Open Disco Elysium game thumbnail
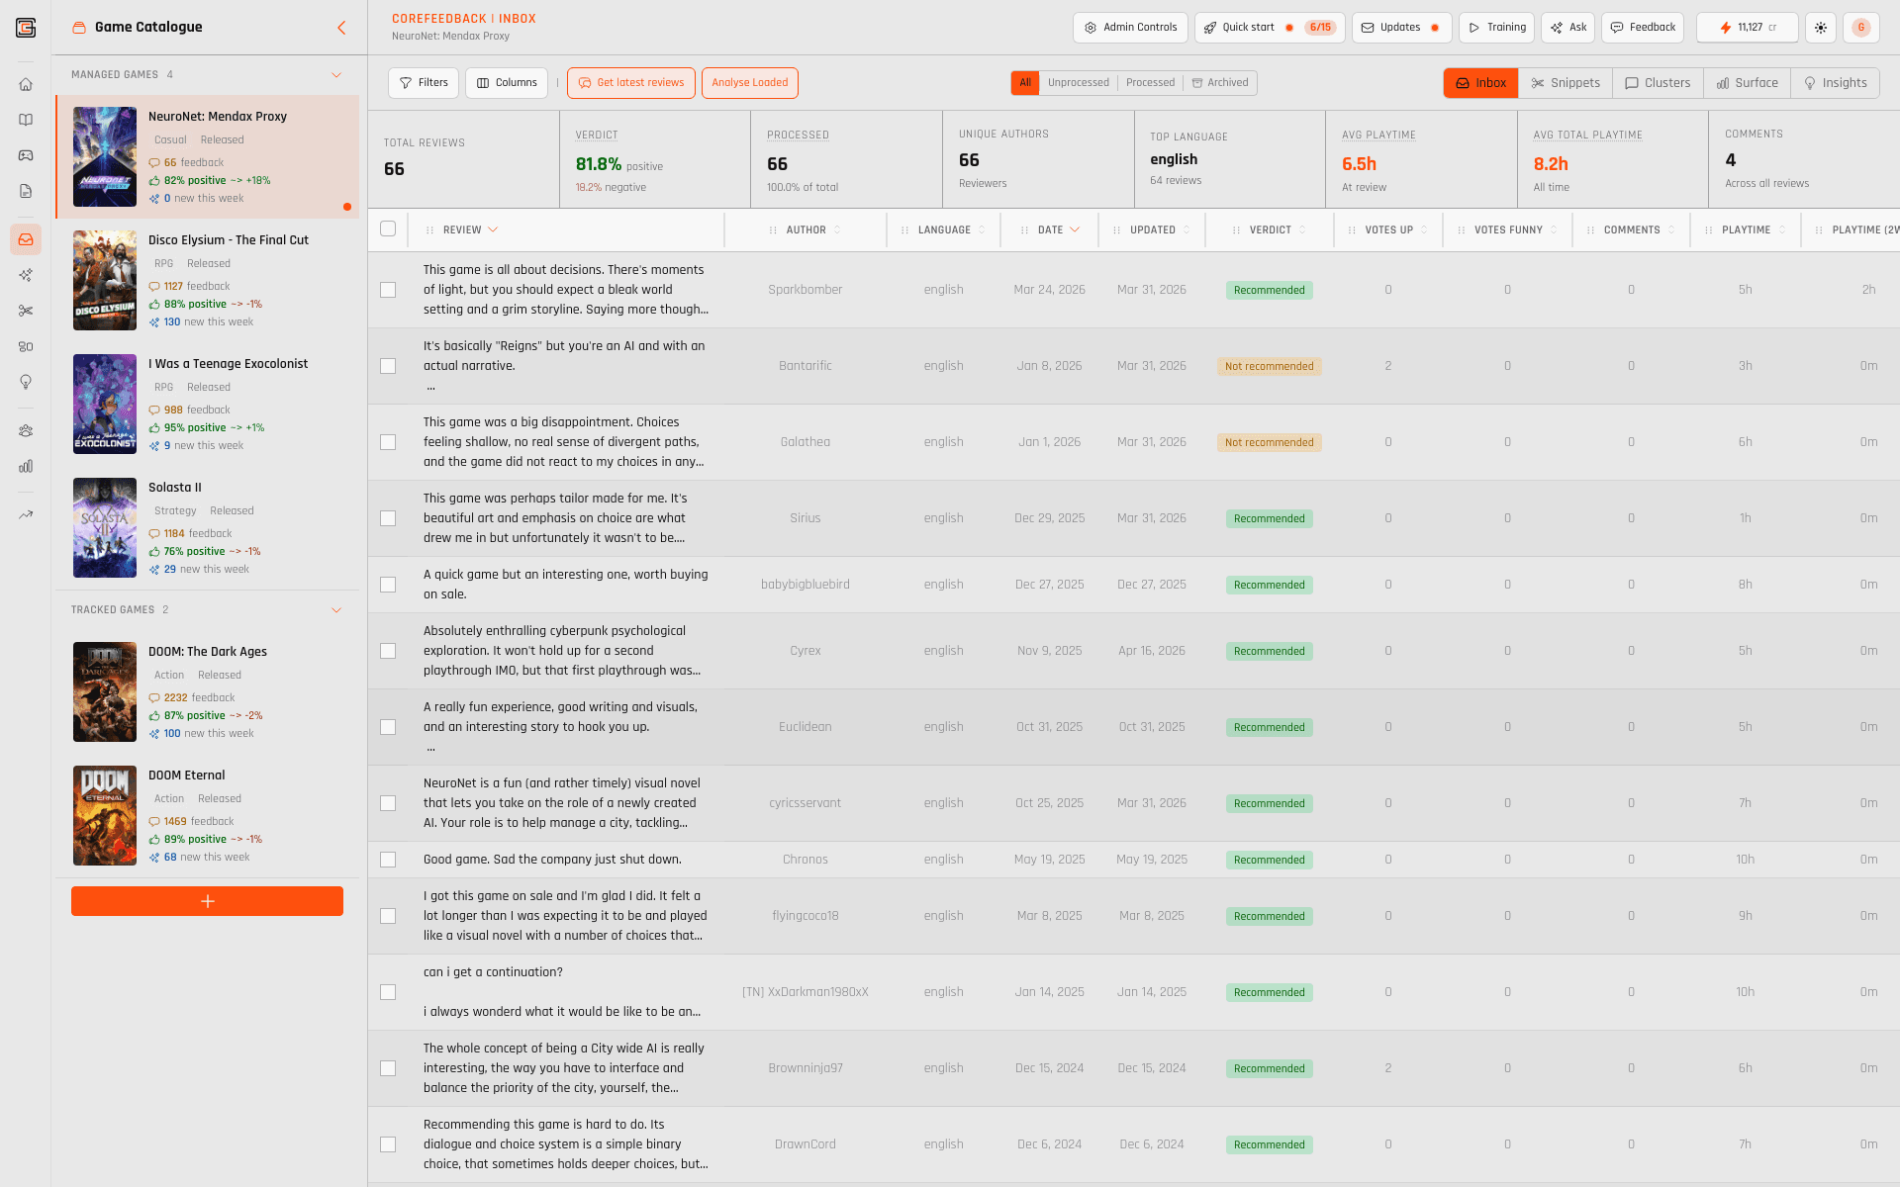The image size is (1900, 1187). tap(105, 281)
